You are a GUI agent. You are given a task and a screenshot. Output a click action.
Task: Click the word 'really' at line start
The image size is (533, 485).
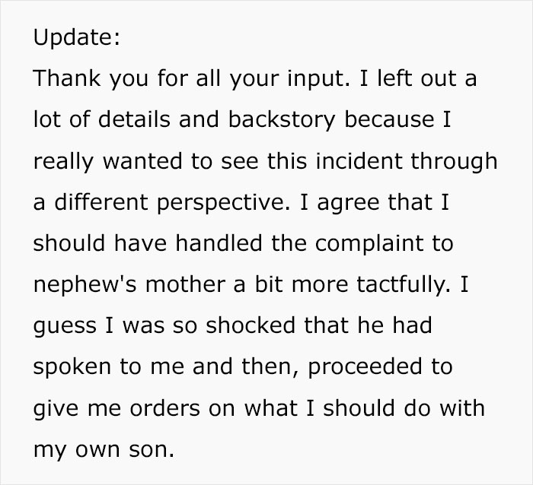click(x=65, y=162)
